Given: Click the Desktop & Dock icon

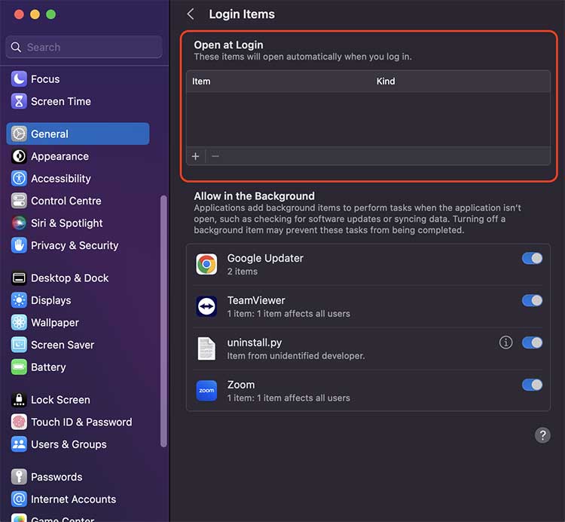Looking at the screenshot, I should point(19,278).
